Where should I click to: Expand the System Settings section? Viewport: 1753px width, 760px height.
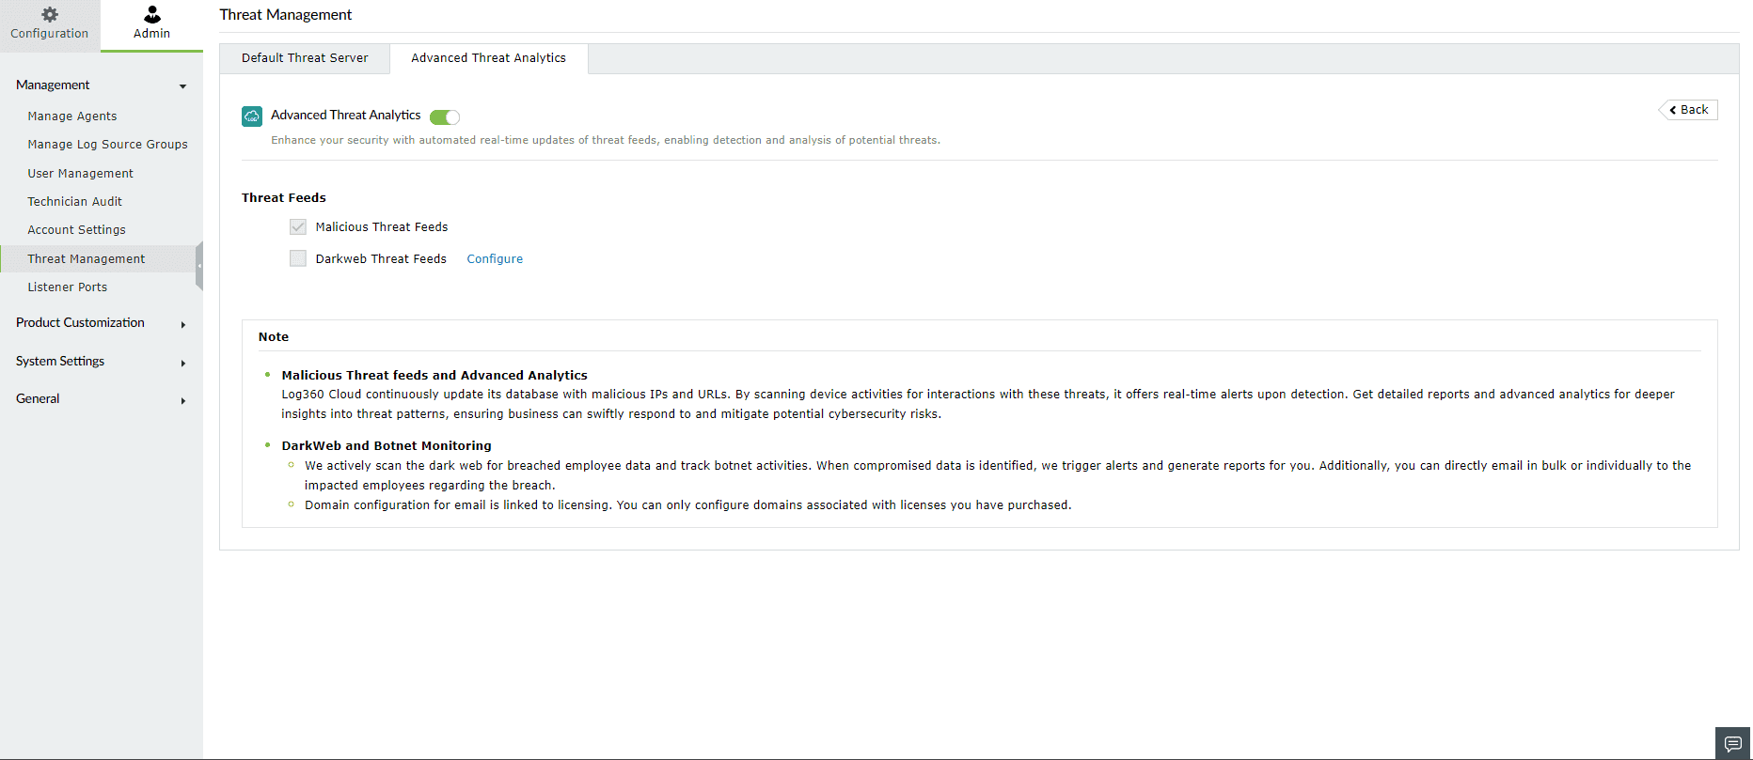click(x=182, y=363)
